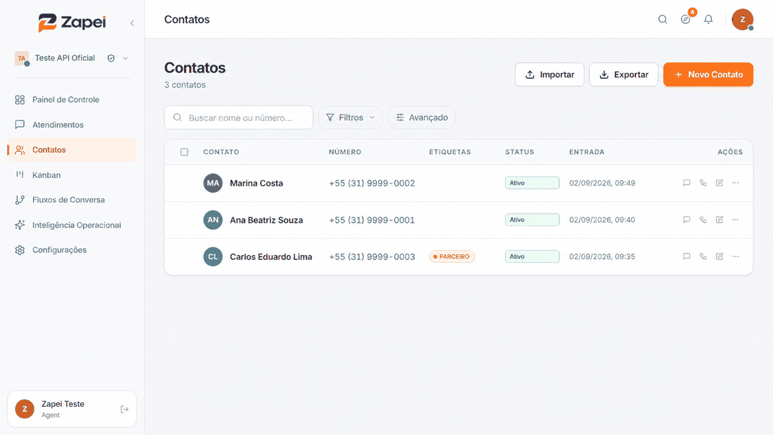Viewport: 773px width, 435px height.
Task: Edit Marina Costa contact
Action: pyautogui.click(x=720, y=183)
